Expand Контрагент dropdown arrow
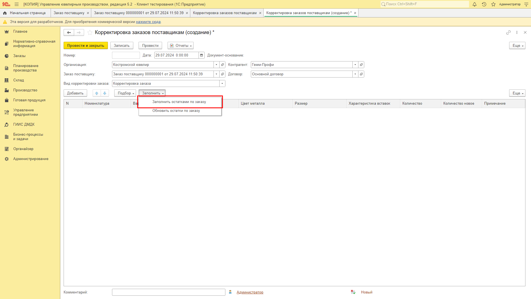The height and width of the screenshot is (299, 531). [355, 65]
